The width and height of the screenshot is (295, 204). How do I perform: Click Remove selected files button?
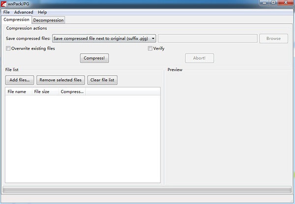tap(60, 80)
